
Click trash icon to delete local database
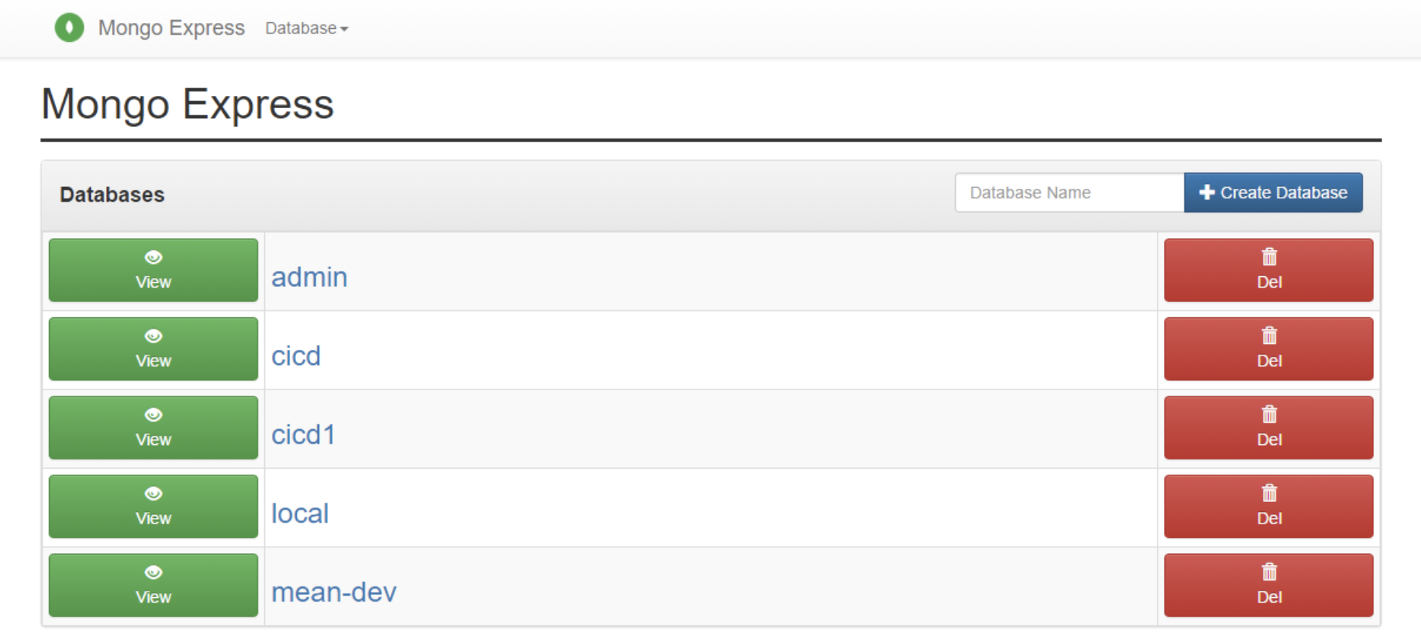(1269, 493)
